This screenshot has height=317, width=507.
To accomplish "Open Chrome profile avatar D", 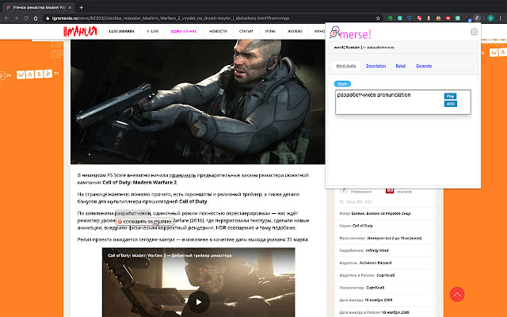I will point(490,18).
